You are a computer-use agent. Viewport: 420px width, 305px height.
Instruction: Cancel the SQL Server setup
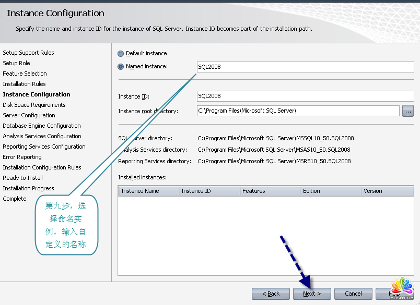[x=353, y=294]
